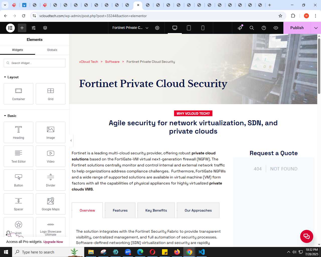Open page settings gear icon
The image size is (321, 257).
coord(157,28)
